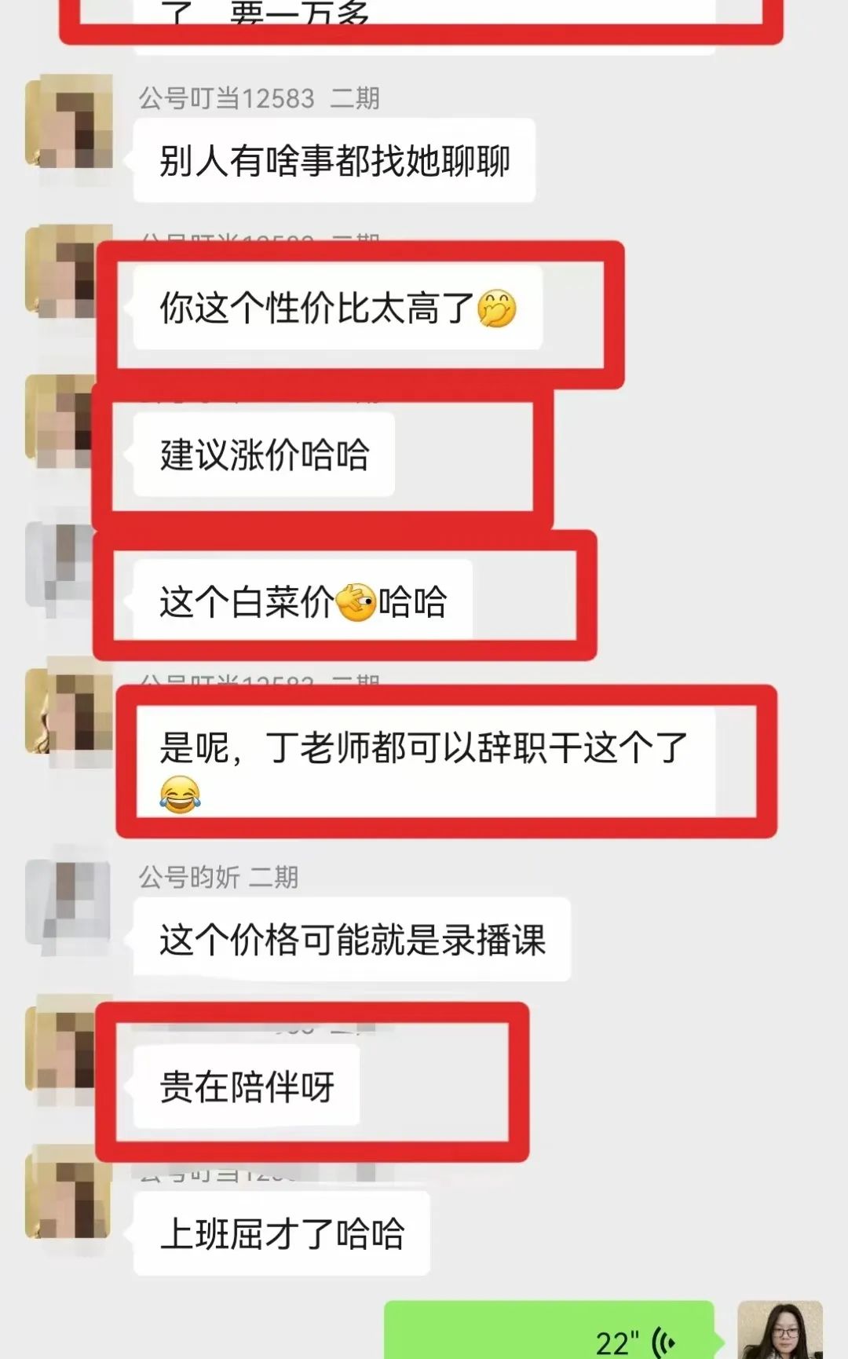The height and width of the screenshot is (1359, 848).
Task: Select the 这个价格可能就是录播课 bubble
Action: 353,939
